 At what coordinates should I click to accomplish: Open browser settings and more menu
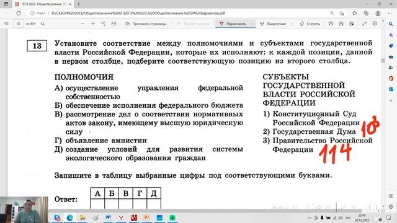click(x=390, y=13)
